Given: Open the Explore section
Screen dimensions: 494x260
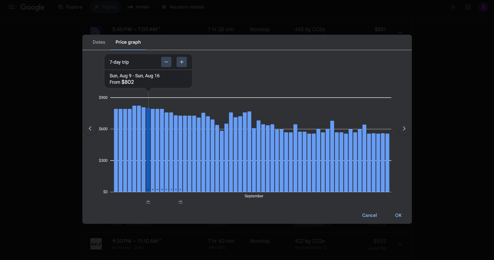Looking at the screenshot, I should point(71,7).
